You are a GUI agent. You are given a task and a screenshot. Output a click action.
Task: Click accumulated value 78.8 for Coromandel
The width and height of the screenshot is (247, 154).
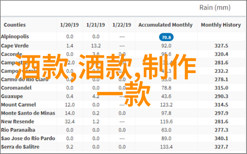166,88
